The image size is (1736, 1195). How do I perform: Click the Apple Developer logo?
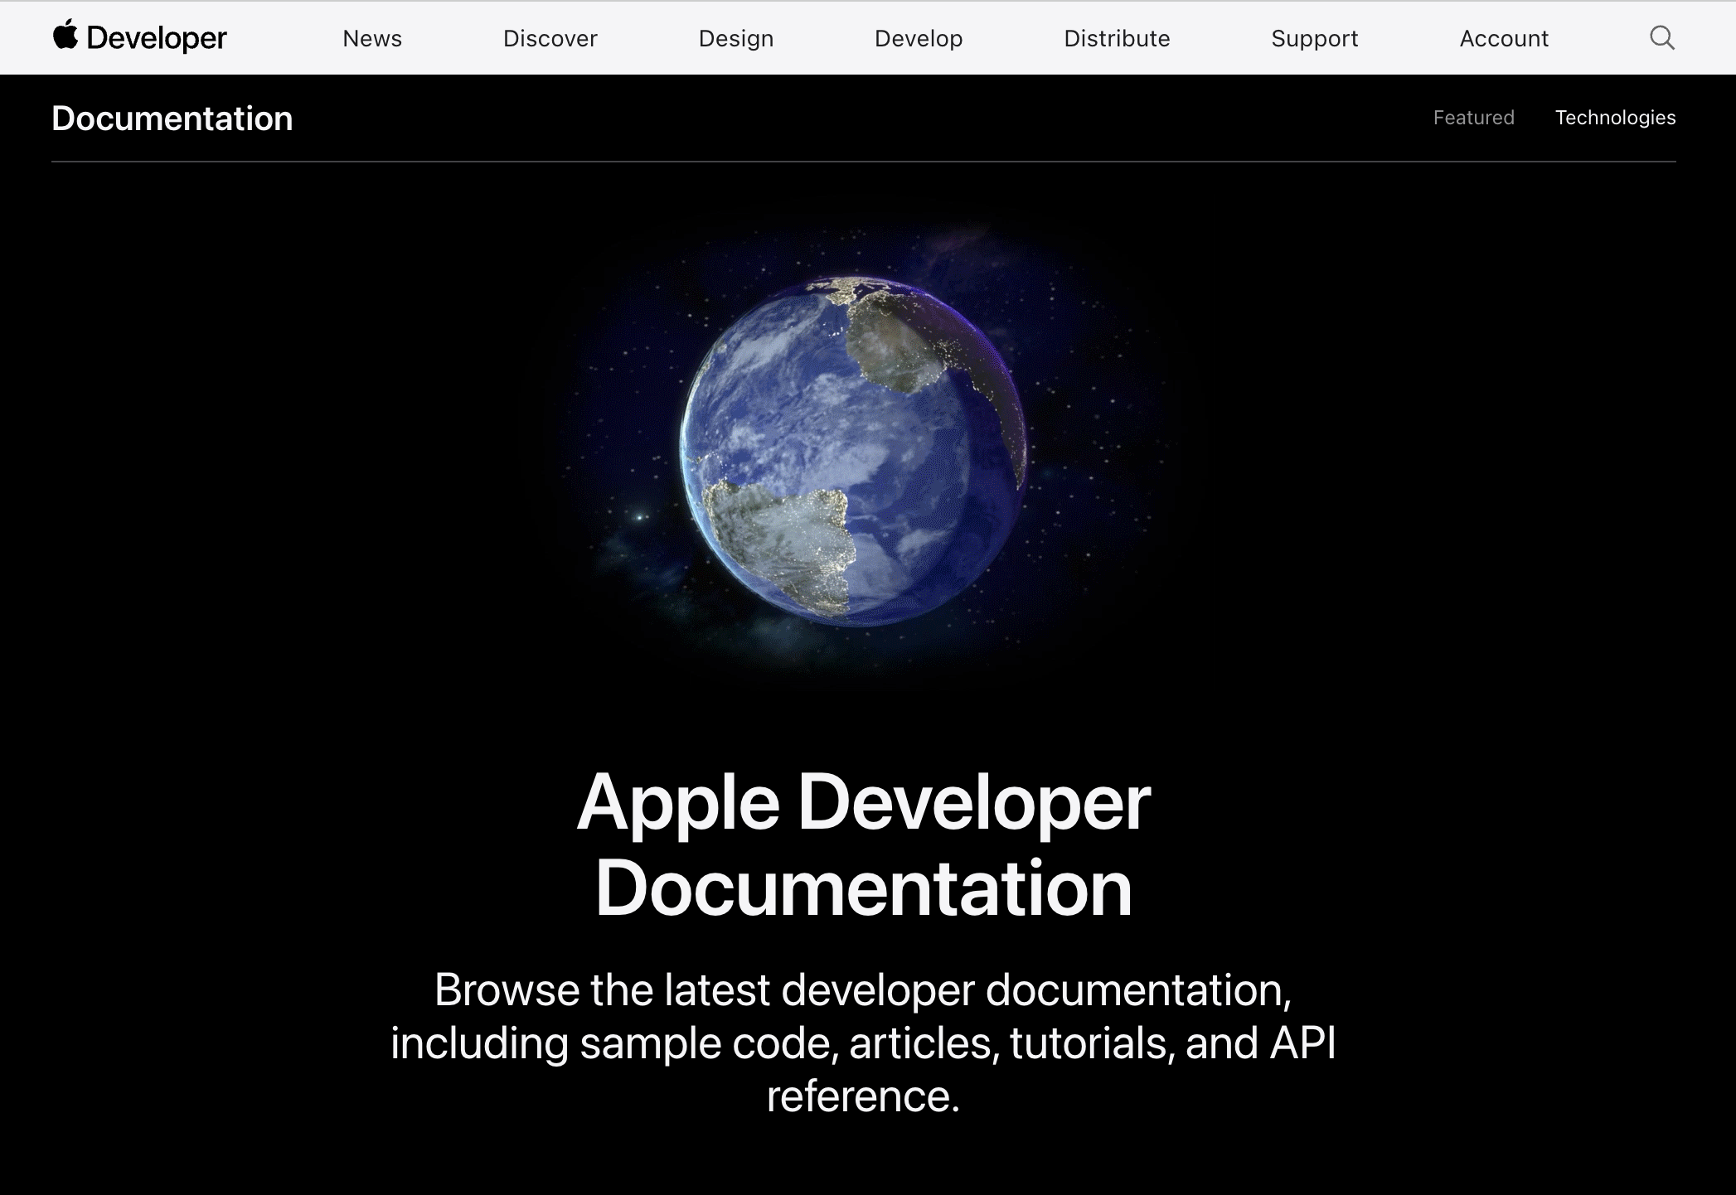(139, 37)
